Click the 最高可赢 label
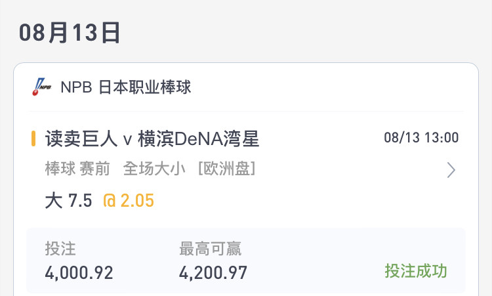The image size is (492, 296). (x=210, y=249)
